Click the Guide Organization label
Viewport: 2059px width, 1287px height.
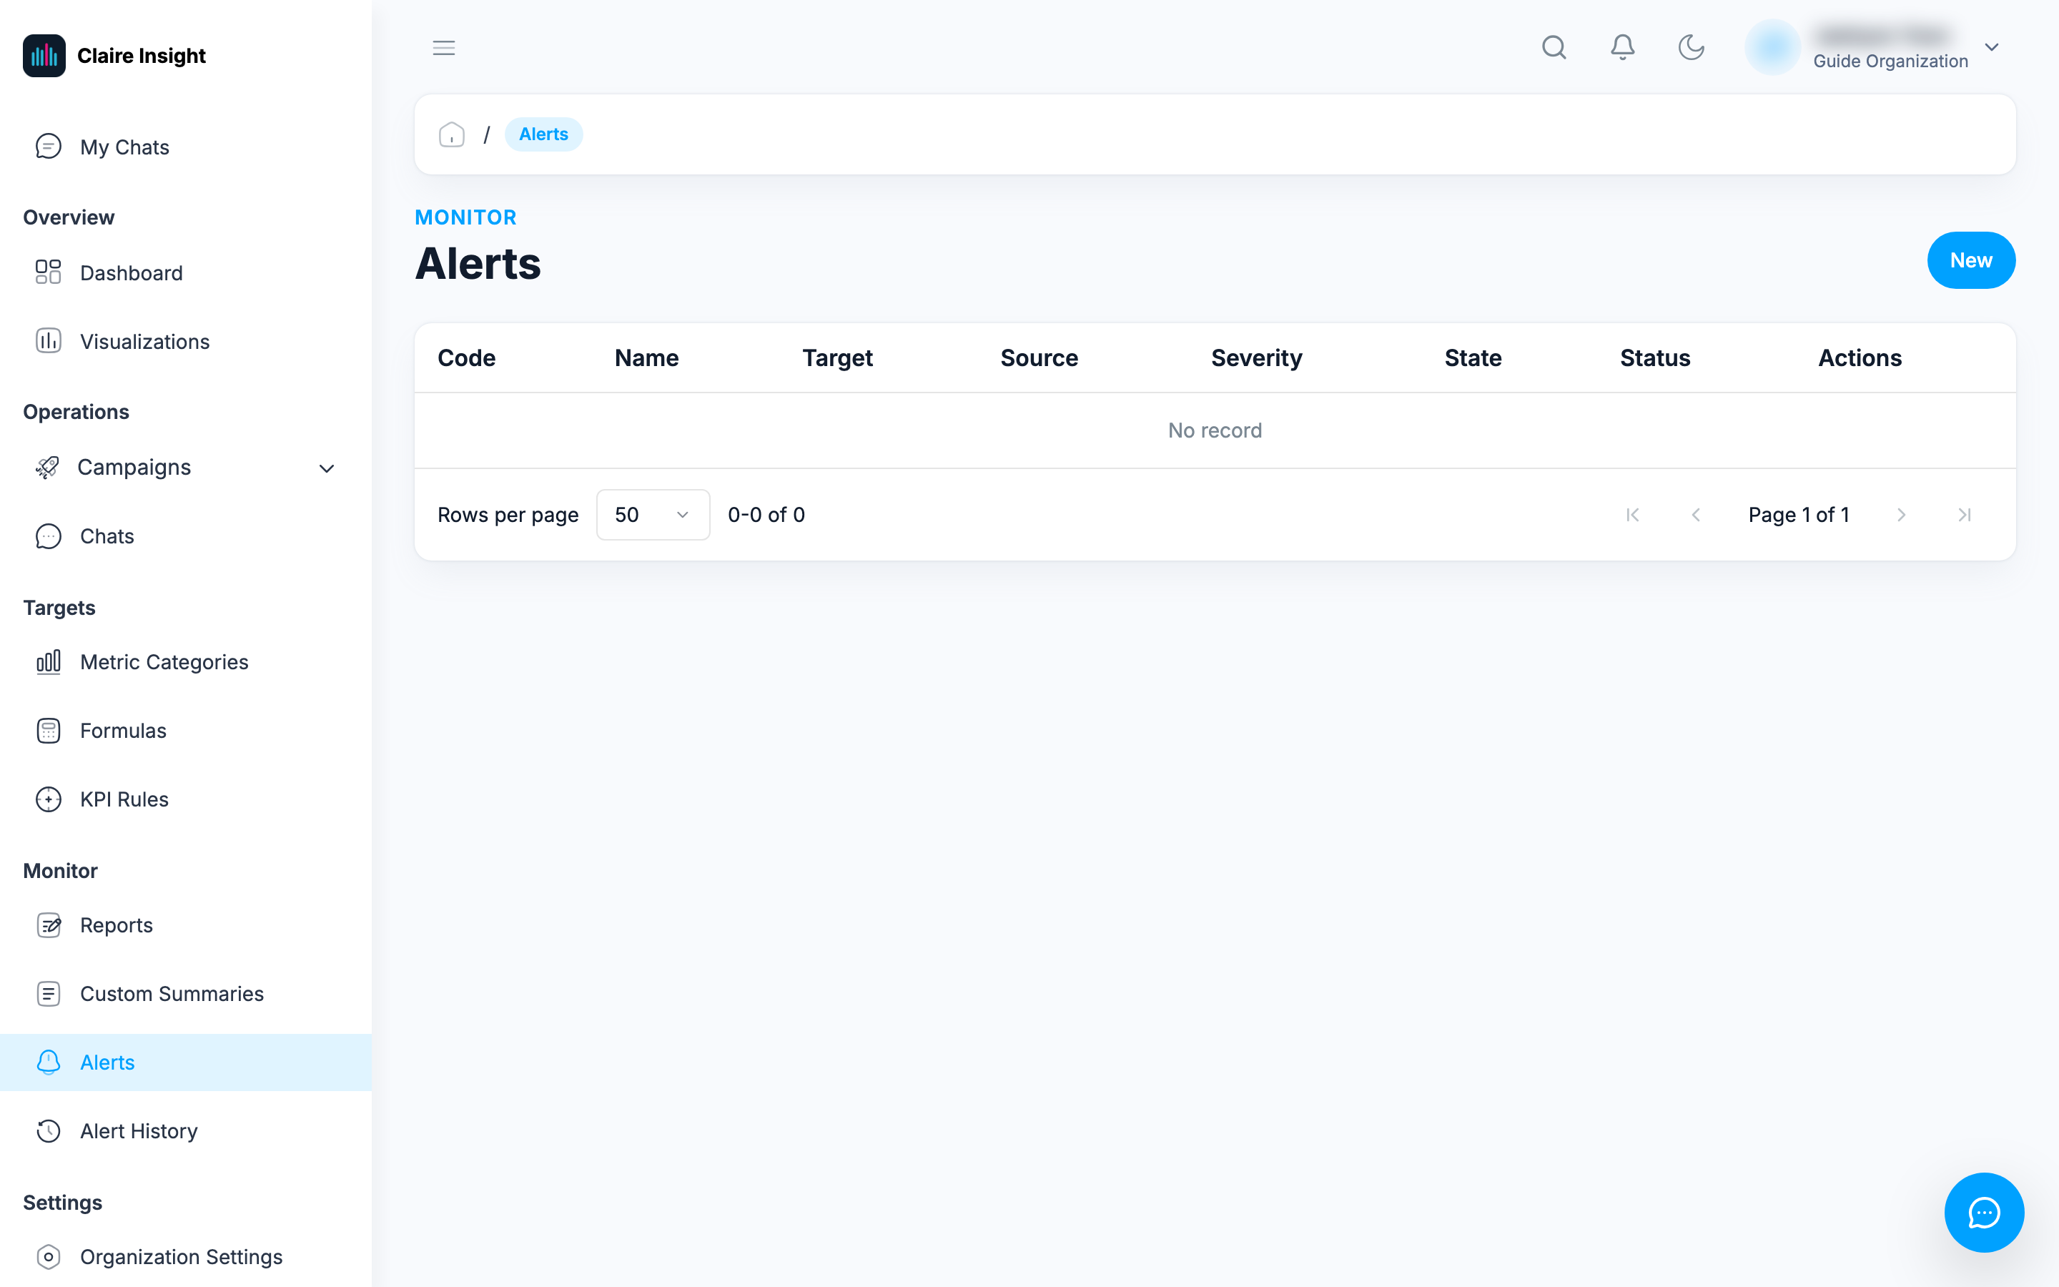(x=1890, y=61)
